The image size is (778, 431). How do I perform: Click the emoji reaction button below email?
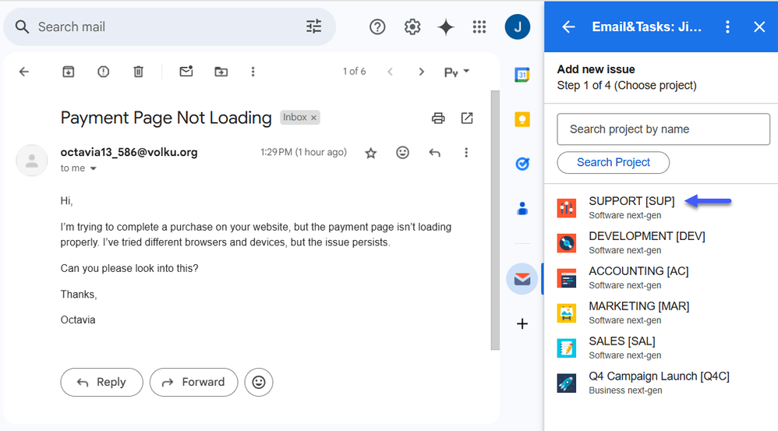click(x=259, y=383)
